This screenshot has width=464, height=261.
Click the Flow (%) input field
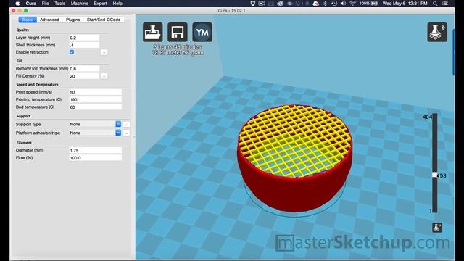click(x=95, y=158)
